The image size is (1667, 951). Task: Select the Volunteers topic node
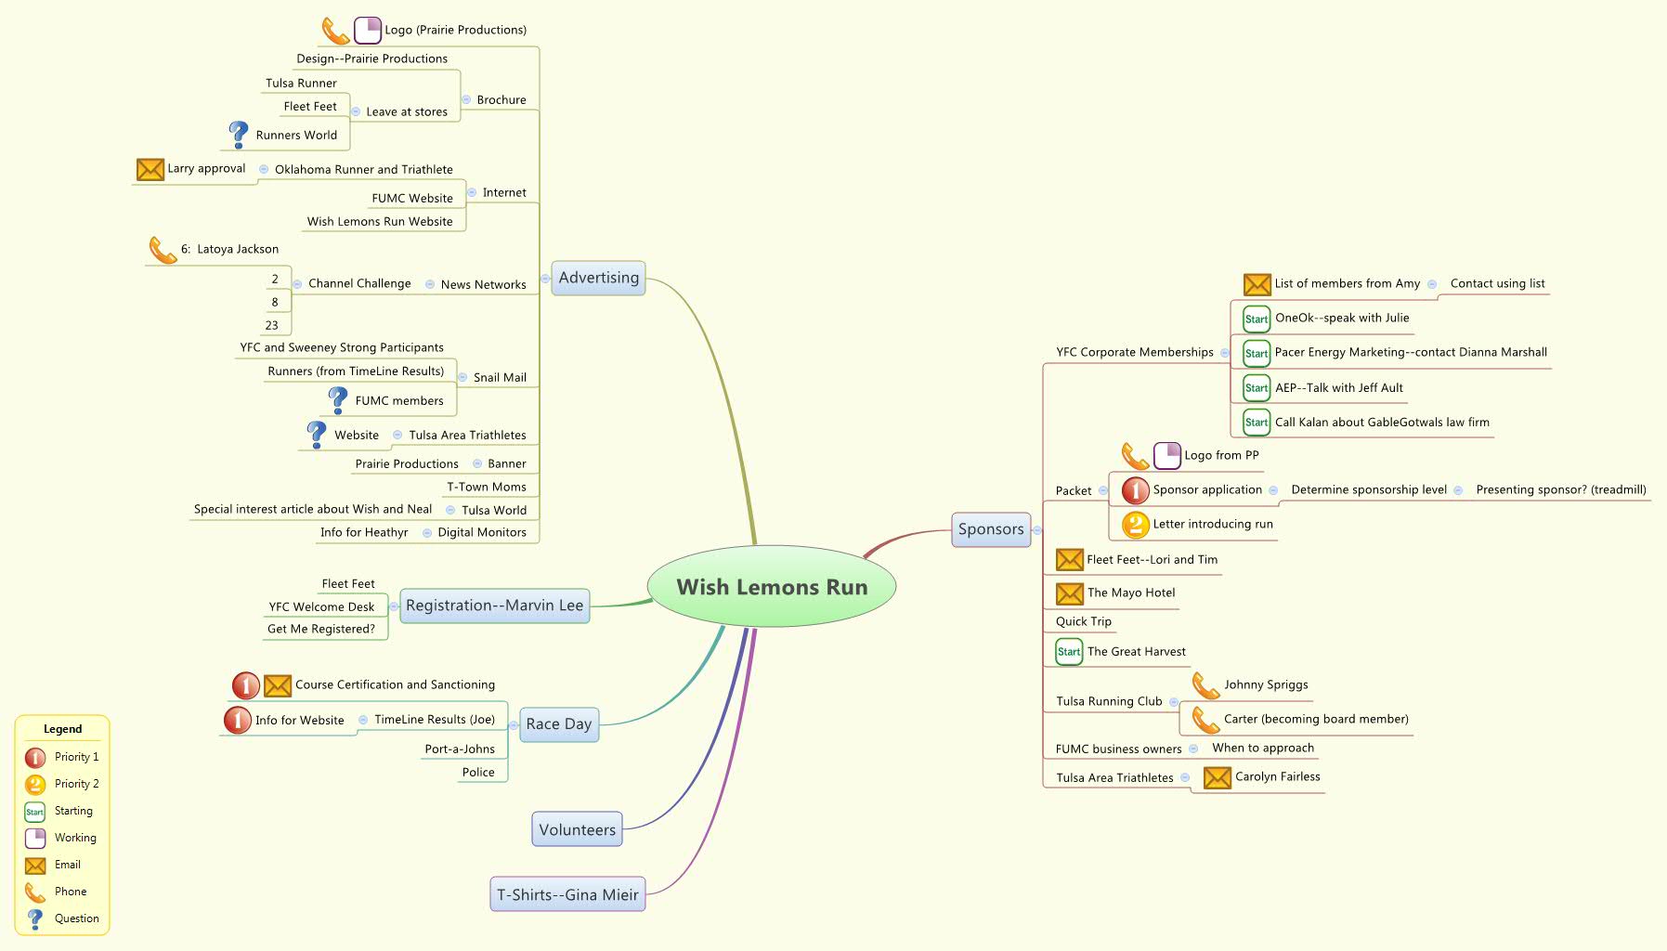coord(576,828)
